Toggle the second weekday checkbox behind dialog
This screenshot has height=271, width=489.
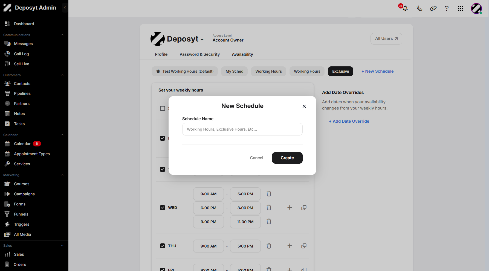click(163, 138)
